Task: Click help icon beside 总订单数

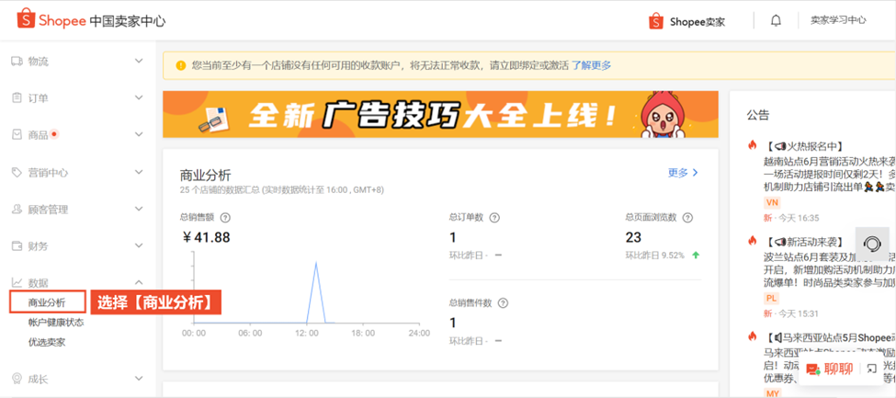Action: (494, 217)
